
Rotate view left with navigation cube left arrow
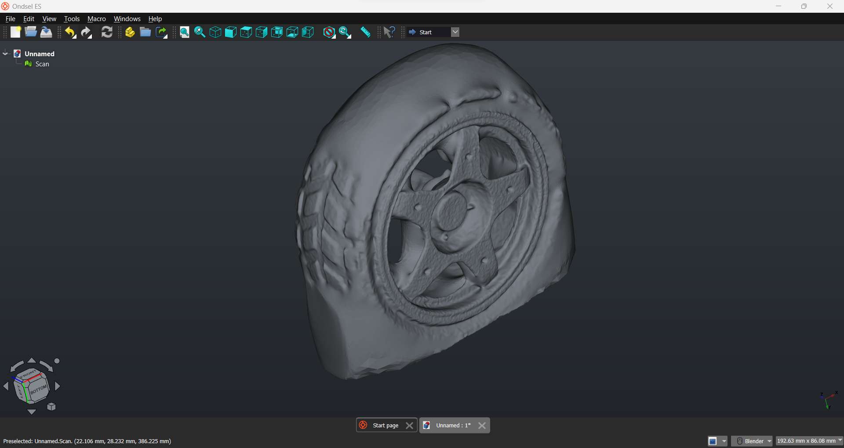pos(6,387)
